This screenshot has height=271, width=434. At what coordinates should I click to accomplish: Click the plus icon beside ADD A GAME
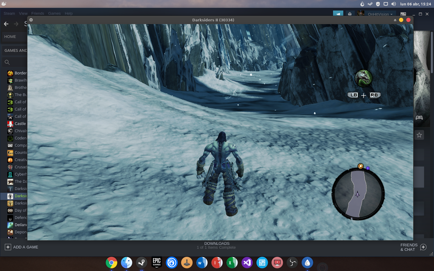8,247
